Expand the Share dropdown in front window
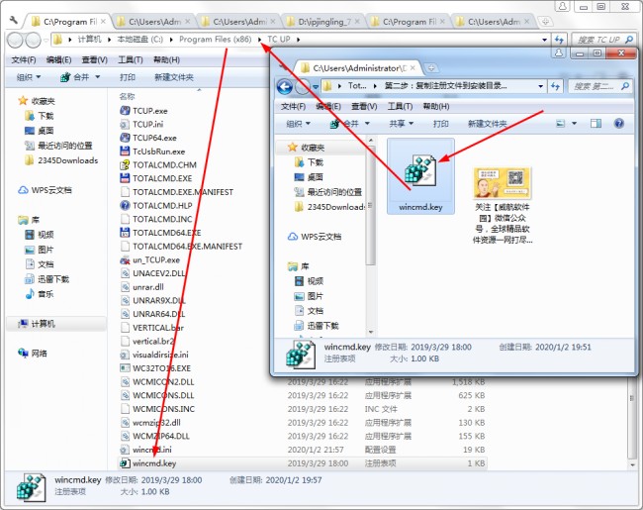 [402, 123]
